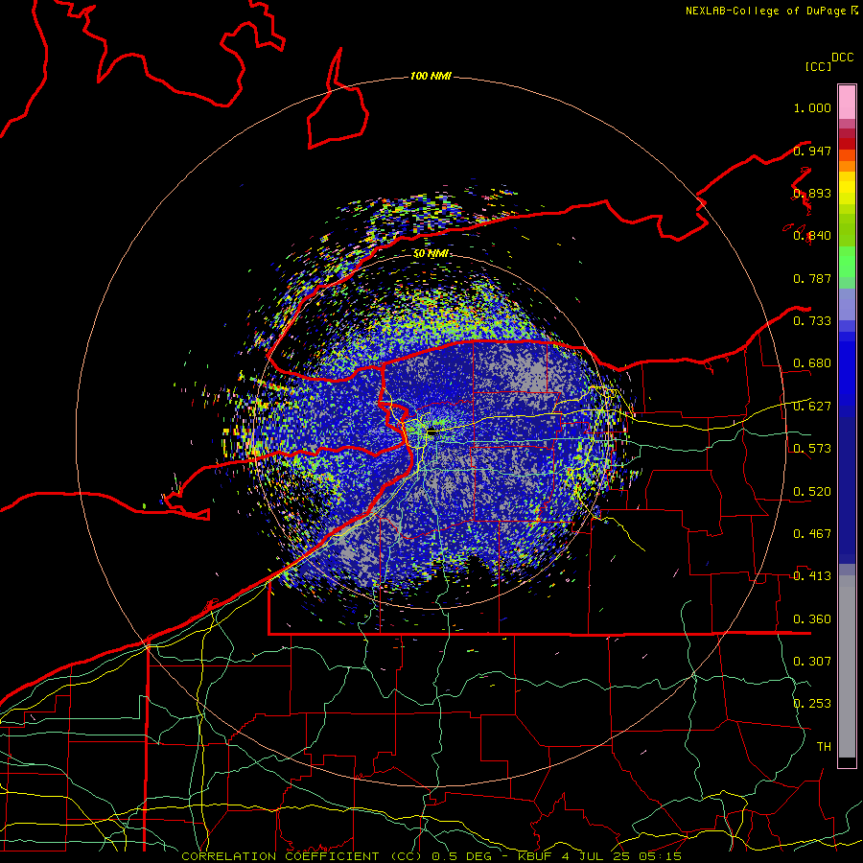
Task: Select the 0.840 scale value
Action: click(x=812, y=236)
